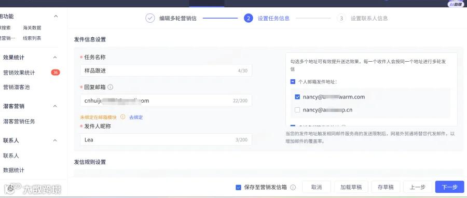Image resolution: width=467 pixels, height=198 pixels.
Task: Click the 下一步 button
Action: click(x=449, y=187)
